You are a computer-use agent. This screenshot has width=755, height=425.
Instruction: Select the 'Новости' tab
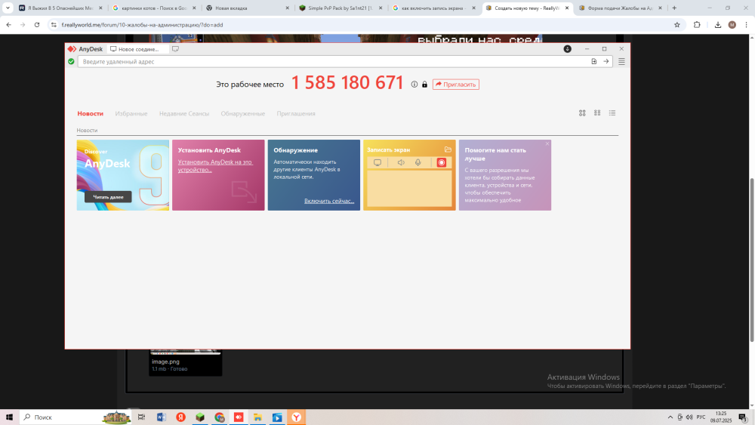click(91, 113)
